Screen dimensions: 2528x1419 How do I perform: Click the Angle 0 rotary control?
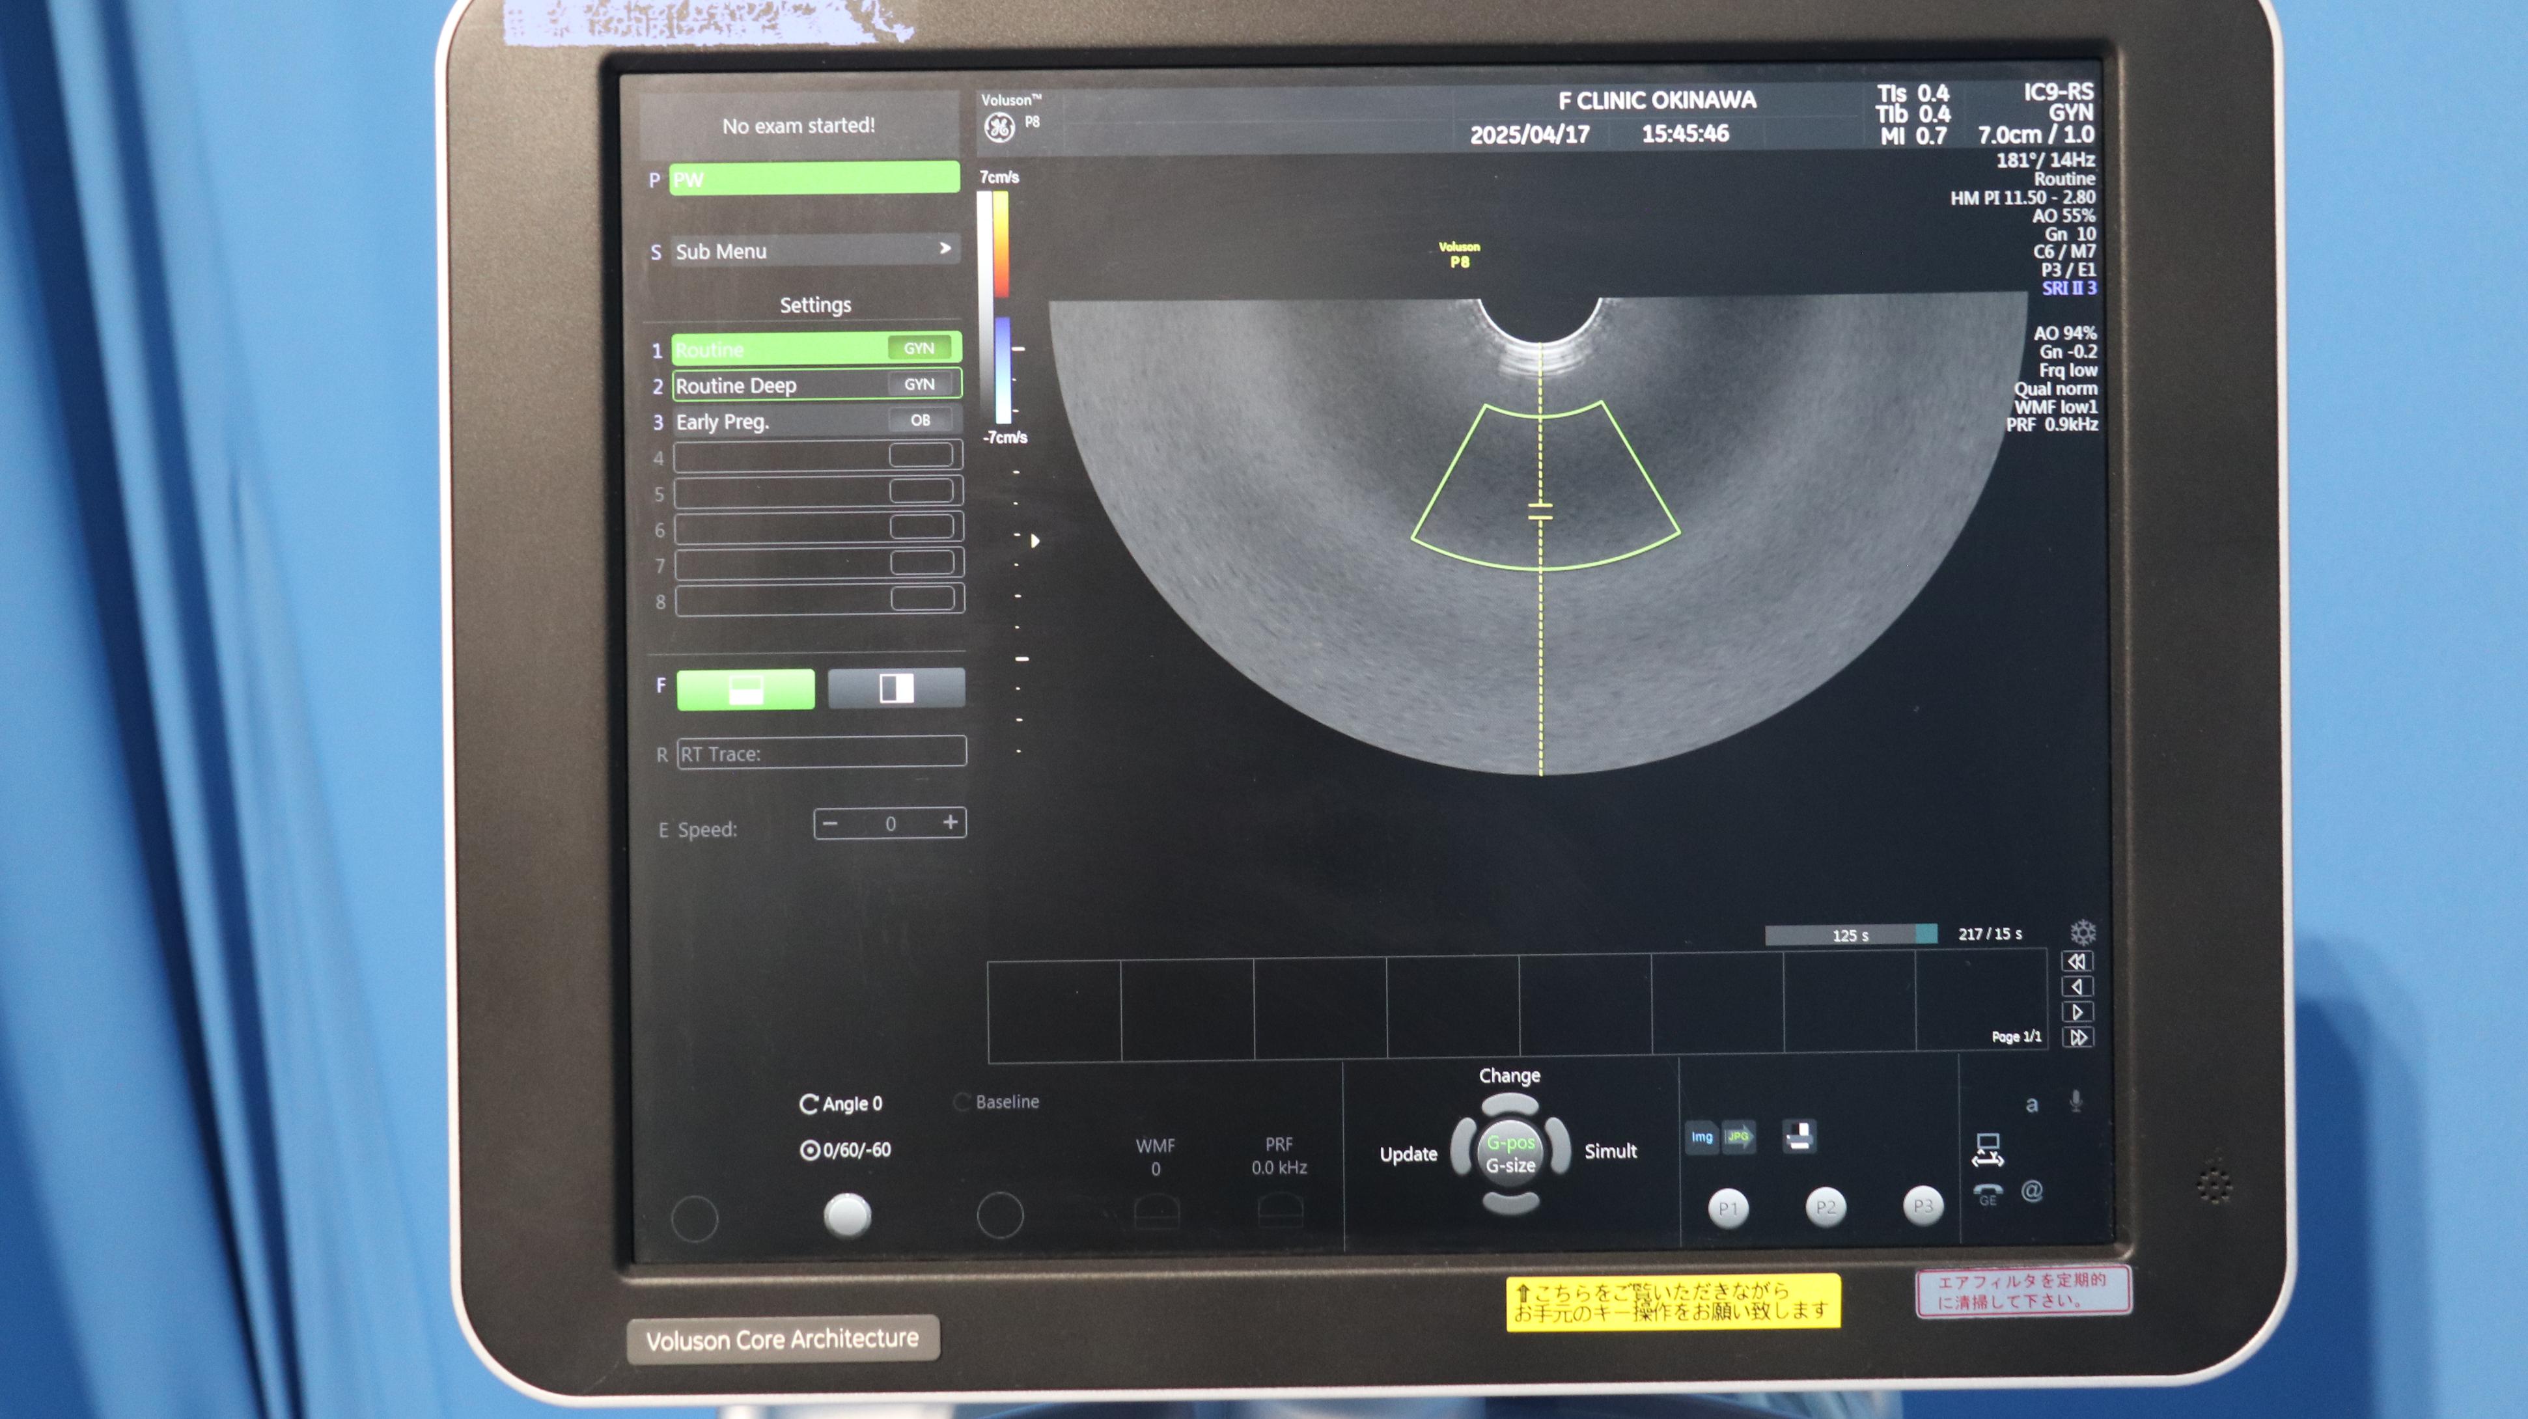841,1104
